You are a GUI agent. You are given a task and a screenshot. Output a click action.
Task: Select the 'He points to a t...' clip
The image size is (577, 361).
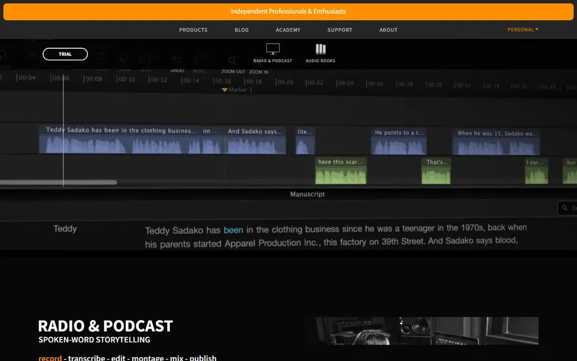399,141
